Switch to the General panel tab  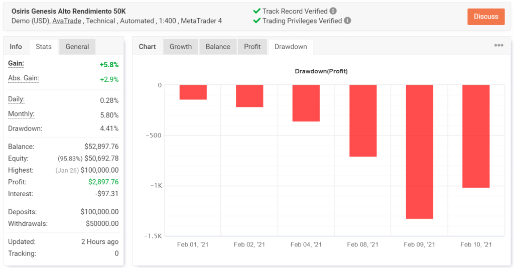pos(77,47)
